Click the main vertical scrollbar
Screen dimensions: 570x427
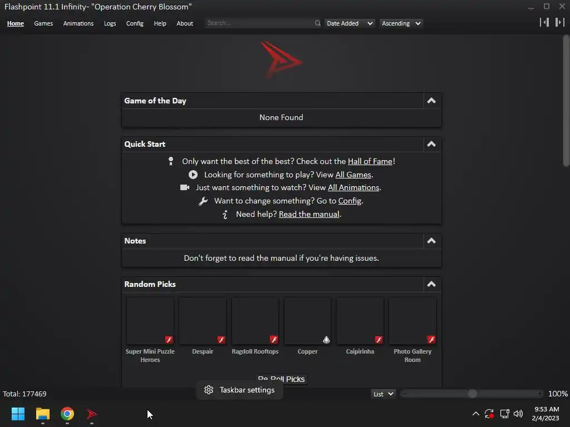[x=566, y=101]
